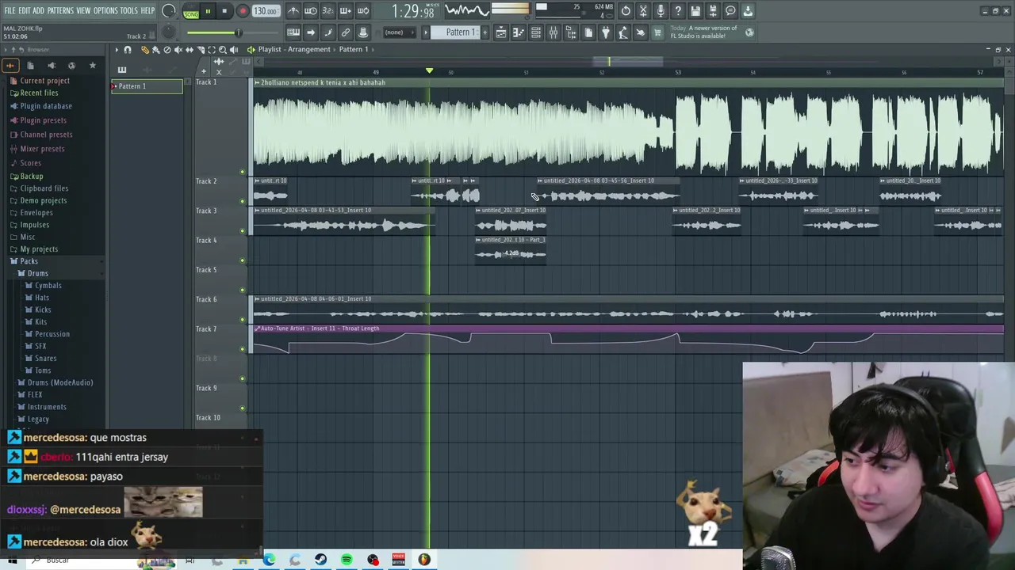The height and width of the screenshot is (570, 1015).
Task: Open the shopping cart content library icon
Action: click(x=657, y=32)
